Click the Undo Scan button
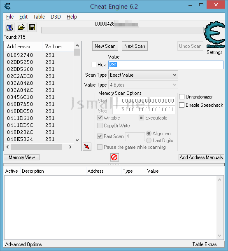The image size is (228, 251). (x=190, y=46)
